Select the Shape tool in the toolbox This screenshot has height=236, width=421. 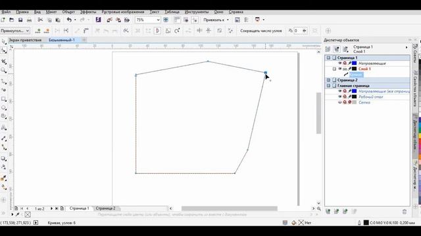tap(3, 50)
